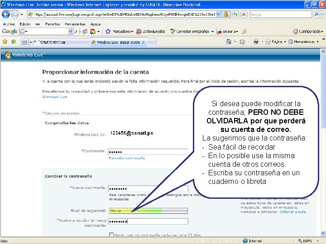Open the Archivo menu

pos(9,24)
